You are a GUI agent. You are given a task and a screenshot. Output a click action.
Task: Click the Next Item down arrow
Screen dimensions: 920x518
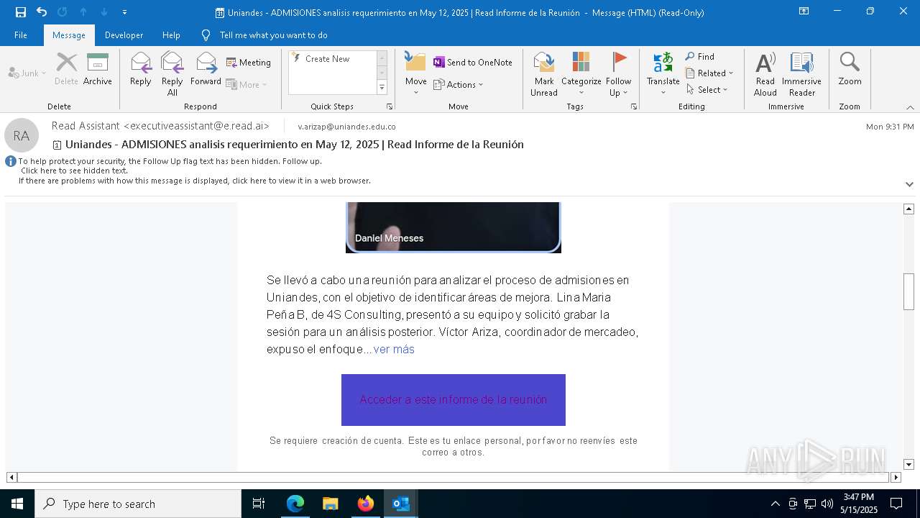(x=104, y=12)
